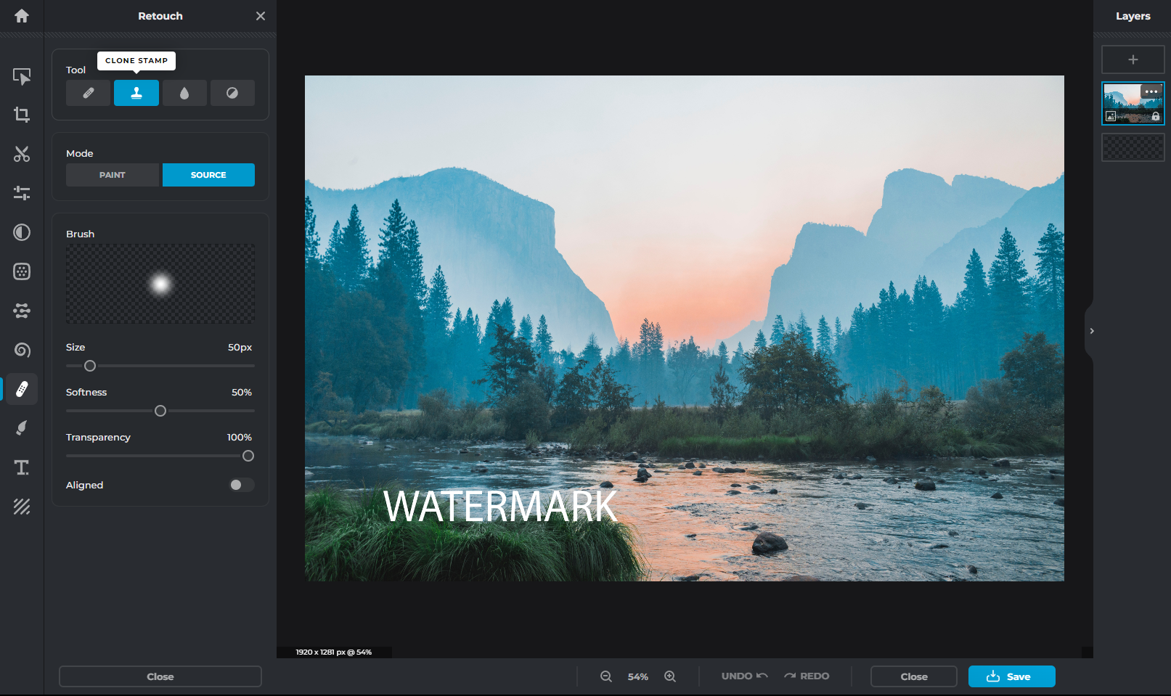Switch Mode to Paint
The height and width of the screenshot is (696, 1171).
(112, 174)
